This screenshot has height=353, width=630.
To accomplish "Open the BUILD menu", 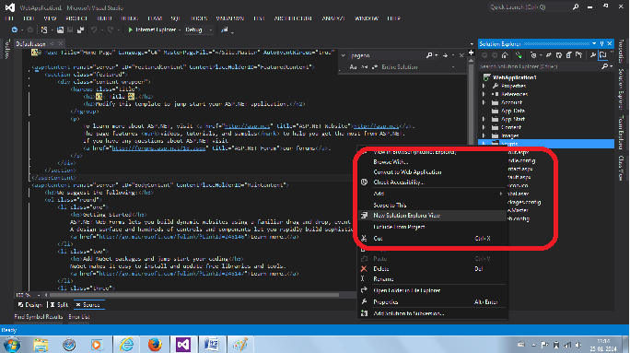I will click(x=104, y=18).
